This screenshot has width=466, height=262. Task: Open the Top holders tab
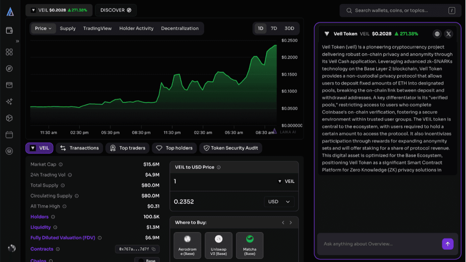click(x=174, y=148)
